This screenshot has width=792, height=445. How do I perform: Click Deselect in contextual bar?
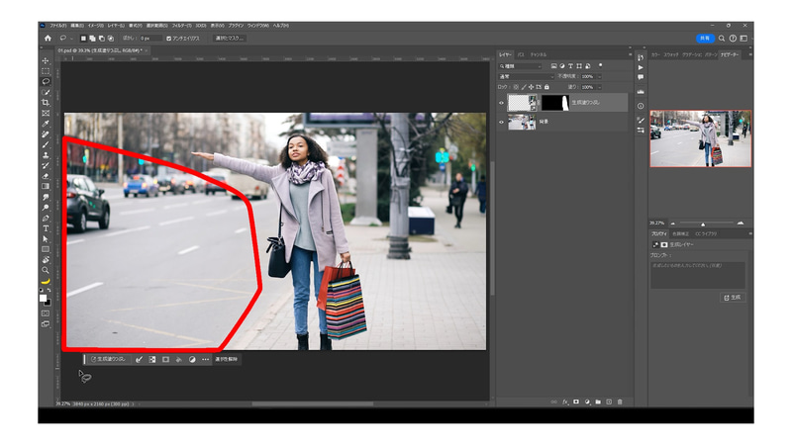pos(227,359)
